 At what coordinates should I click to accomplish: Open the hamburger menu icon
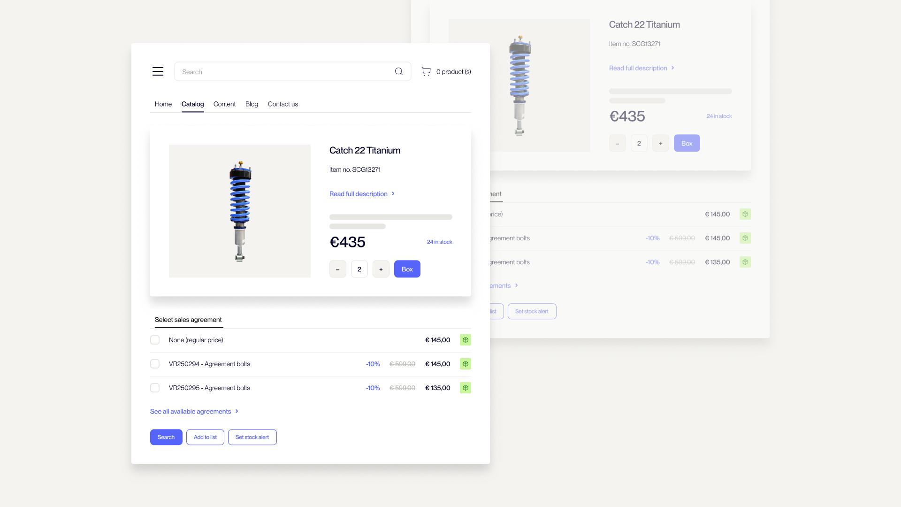point(158,71)
